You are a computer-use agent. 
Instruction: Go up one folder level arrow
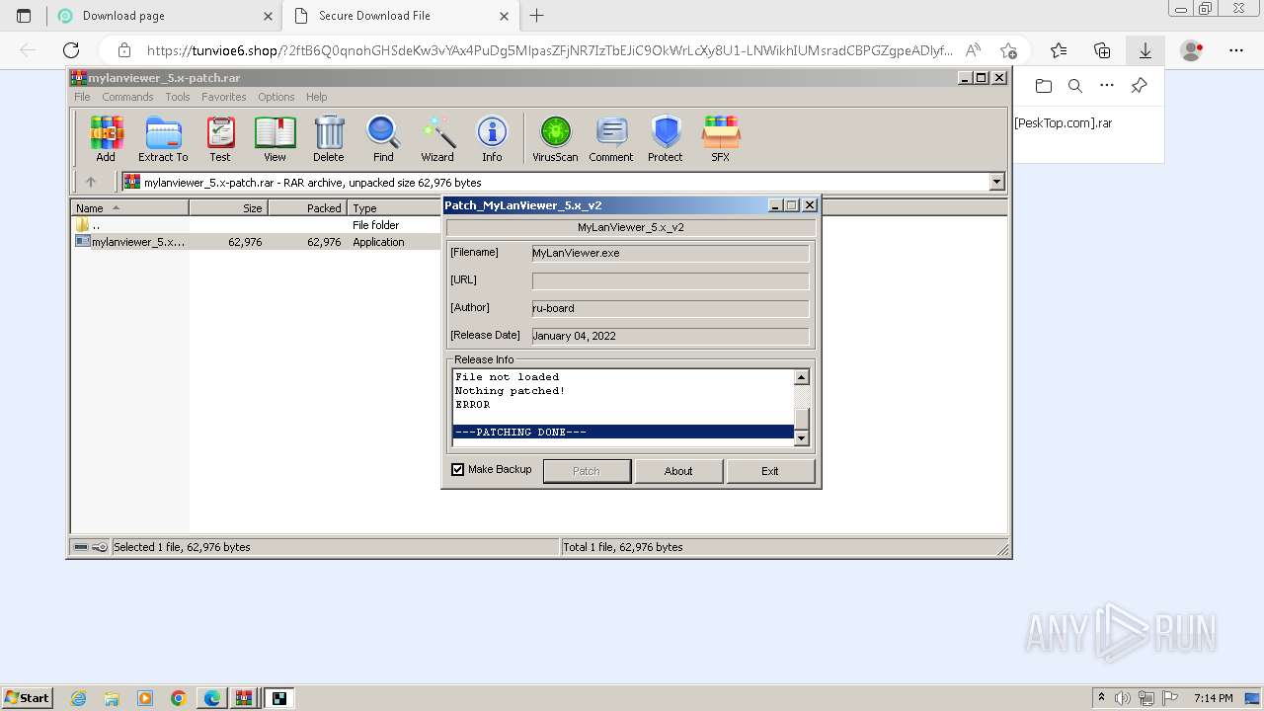pyautogui.click(x=91, y=182)
